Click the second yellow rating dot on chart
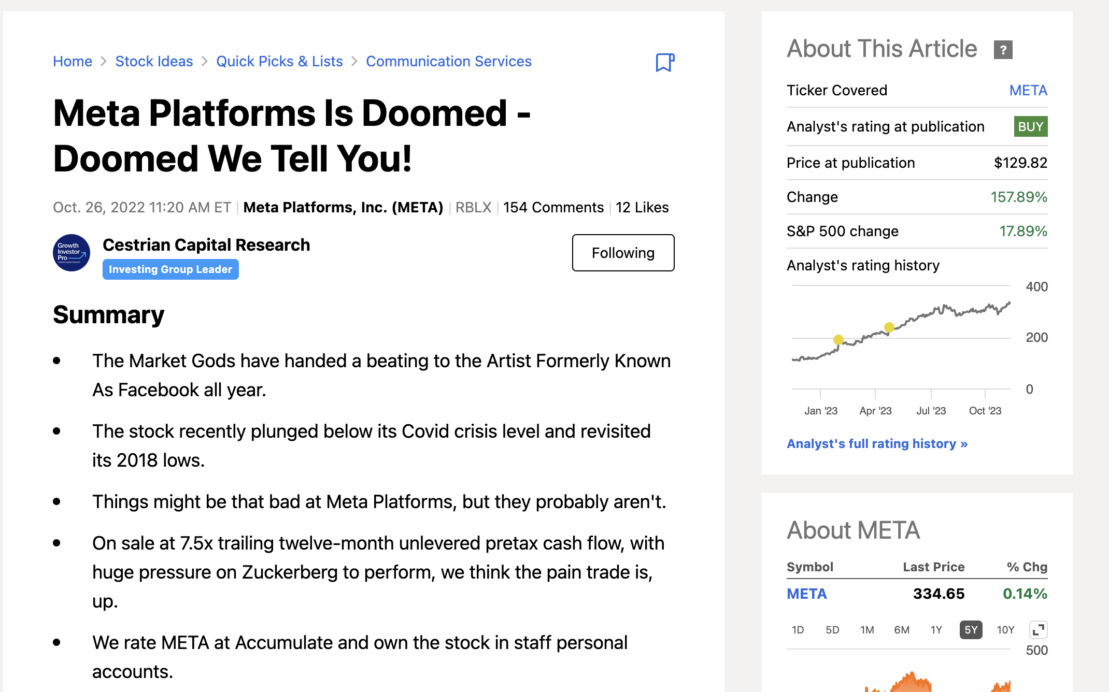Viewport: 1109px width, 692px height. (x=889, y=327)
